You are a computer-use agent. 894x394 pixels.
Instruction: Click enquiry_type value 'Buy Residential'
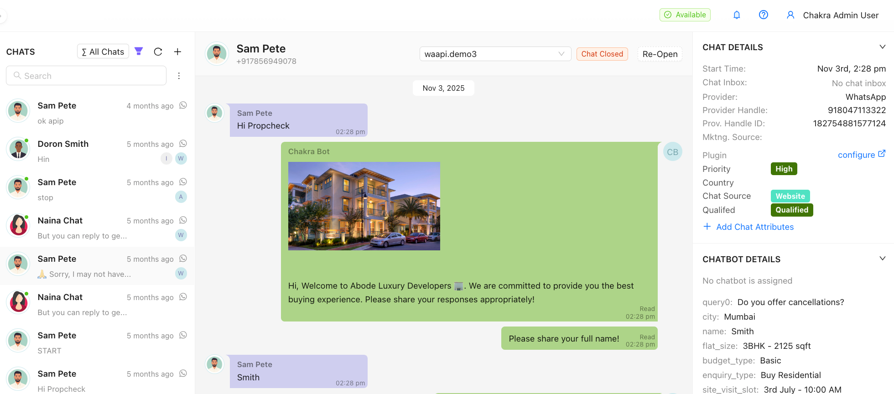pos(791,375)
